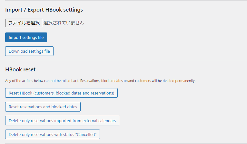Delete only reservations imported from external calendars
This screenshot has height=144, width=247.
tap(62, 121)
